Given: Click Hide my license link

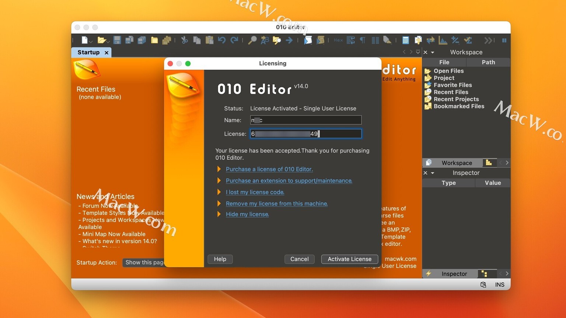Looking at the screenshot, I should pyautogui.click(x=247, y=214).
